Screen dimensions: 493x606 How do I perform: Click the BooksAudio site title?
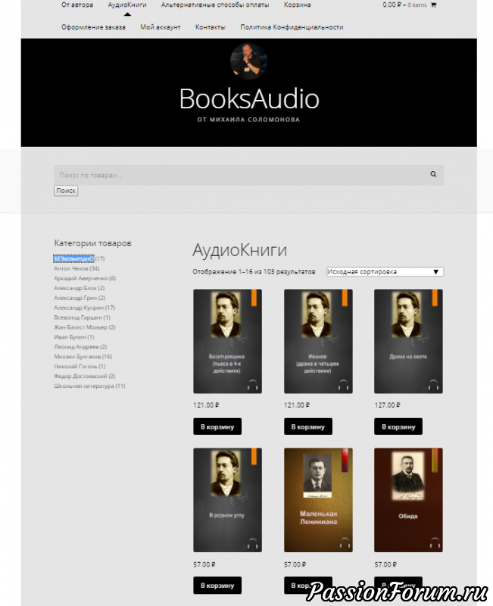tap(248, 99)
